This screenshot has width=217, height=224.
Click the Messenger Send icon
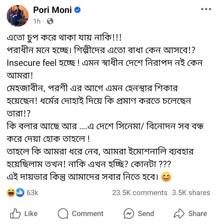click(129, 214)
